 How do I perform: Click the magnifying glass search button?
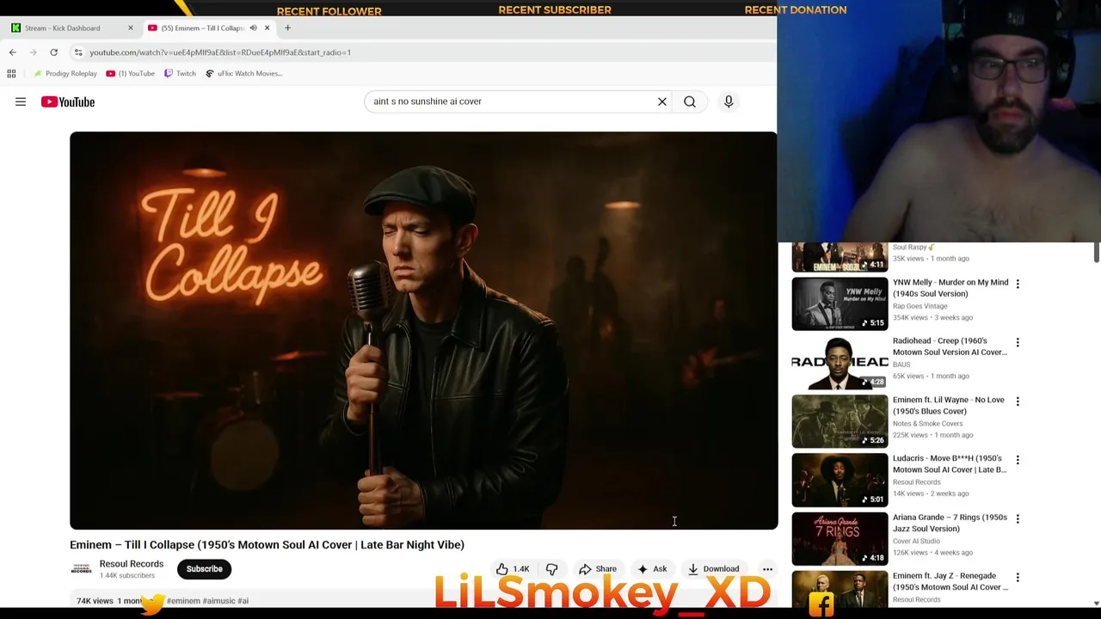(690, 101)
